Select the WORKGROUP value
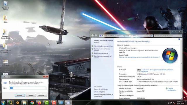The image size is (187, 105). click(141, 98)
